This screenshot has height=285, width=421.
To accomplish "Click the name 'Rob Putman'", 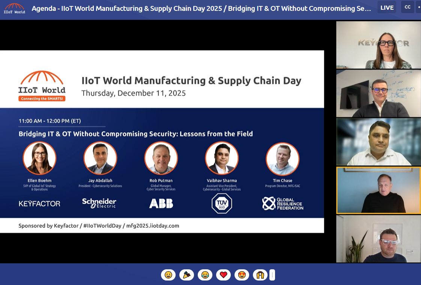I will [x=161, y=181].
